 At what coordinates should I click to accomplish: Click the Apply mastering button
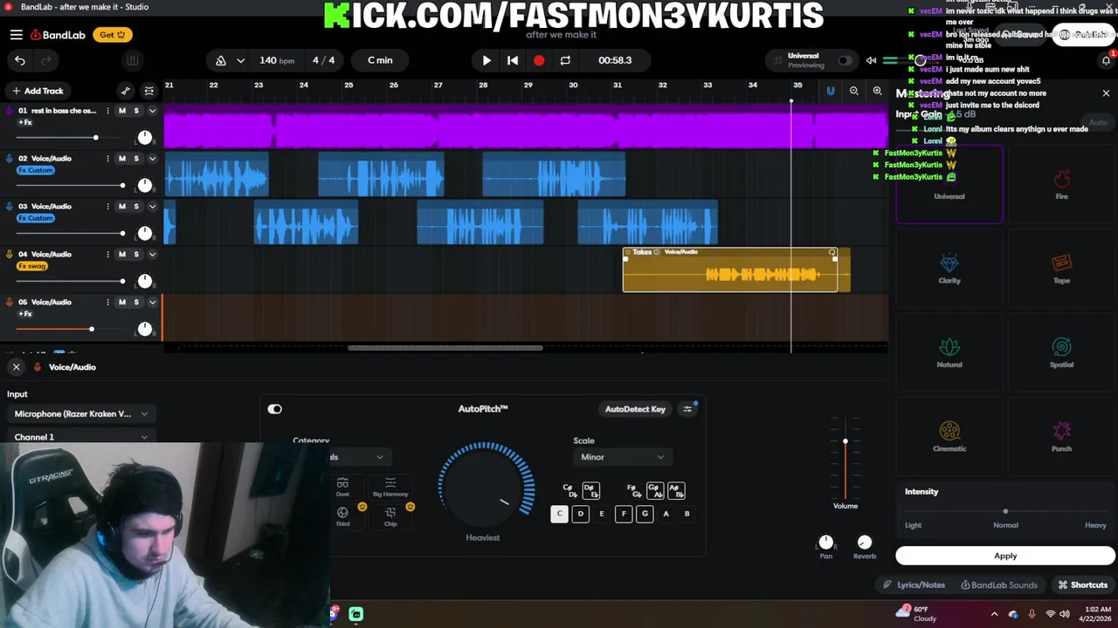click(1005, 556)
